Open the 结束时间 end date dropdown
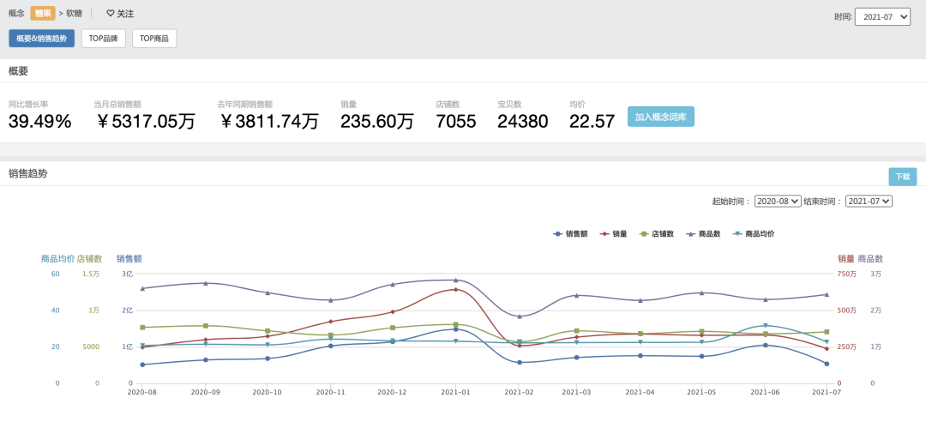Screen dimensions: 926x428 869,201
